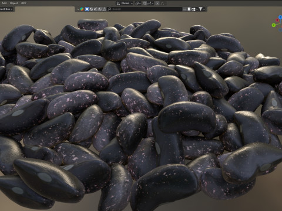Open the snapping options dropdown
282x211 pixels.
point(150,4)
